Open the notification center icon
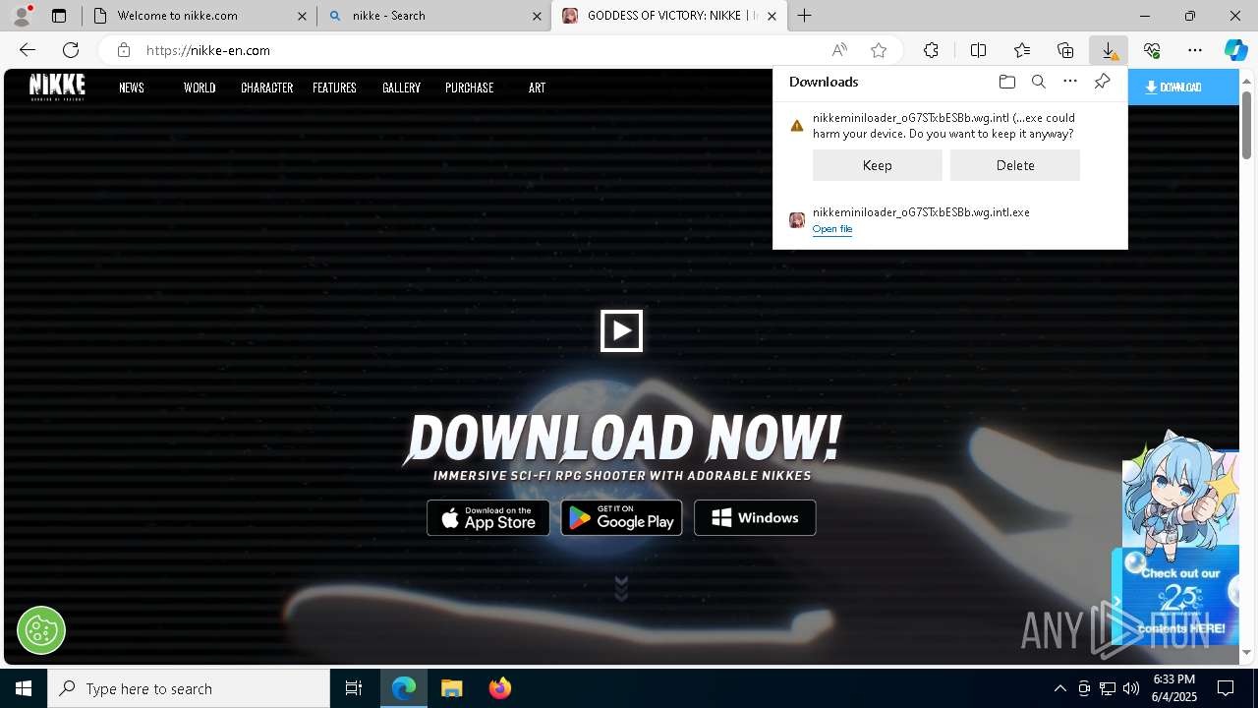 tap(1226, 688)
